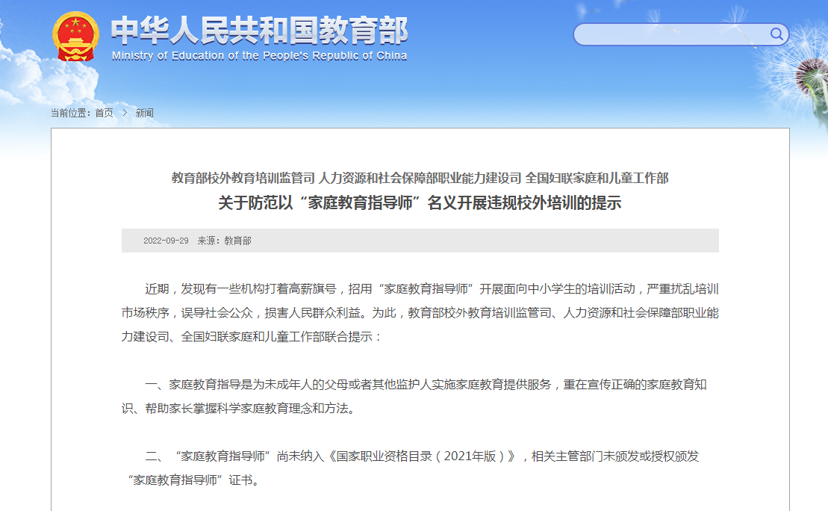Open the 首页 breadcrumb link

click(x=104, y=113)
